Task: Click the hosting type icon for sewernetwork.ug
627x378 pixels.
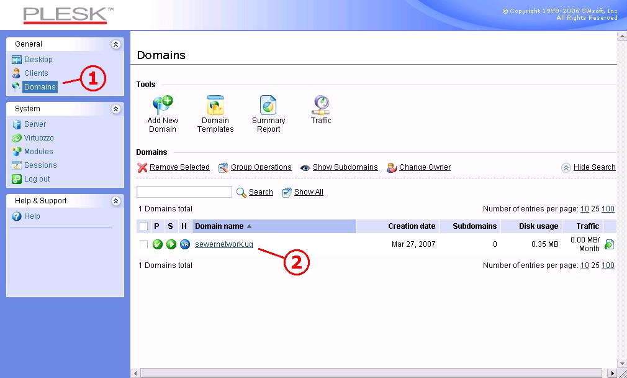Action: pyautogui.click(x=184, y=244)
